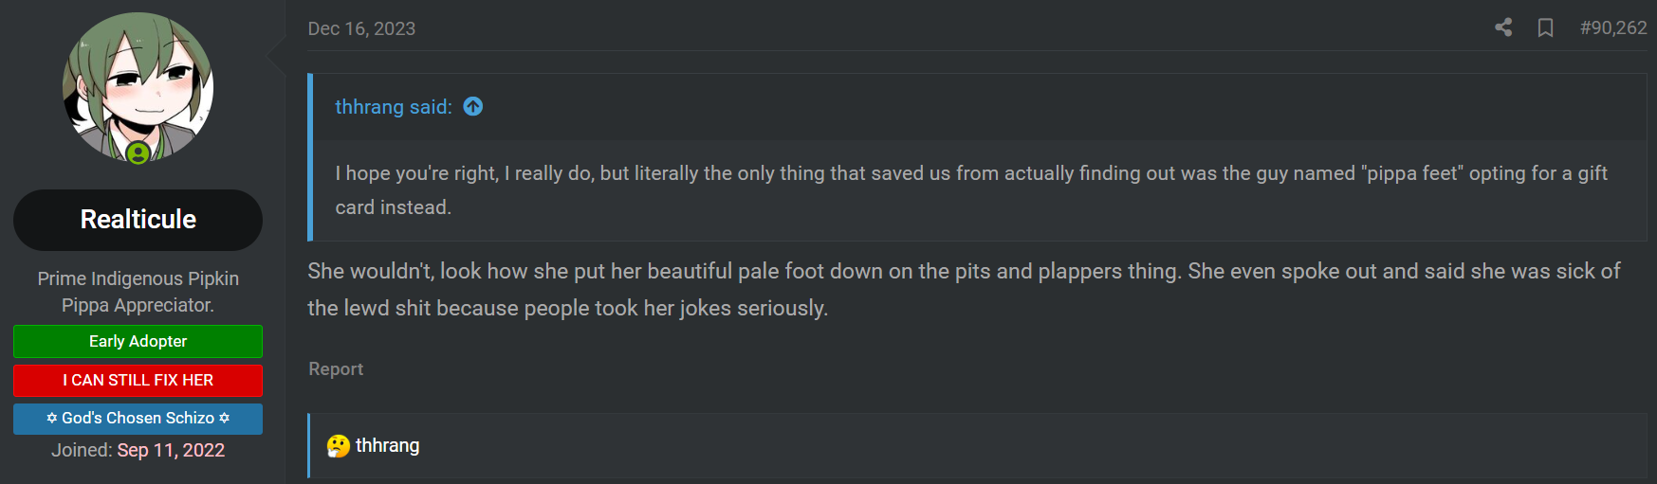
Task: Bookmark this post with the bookmark icon
Action: click(x=1545, y=27)
